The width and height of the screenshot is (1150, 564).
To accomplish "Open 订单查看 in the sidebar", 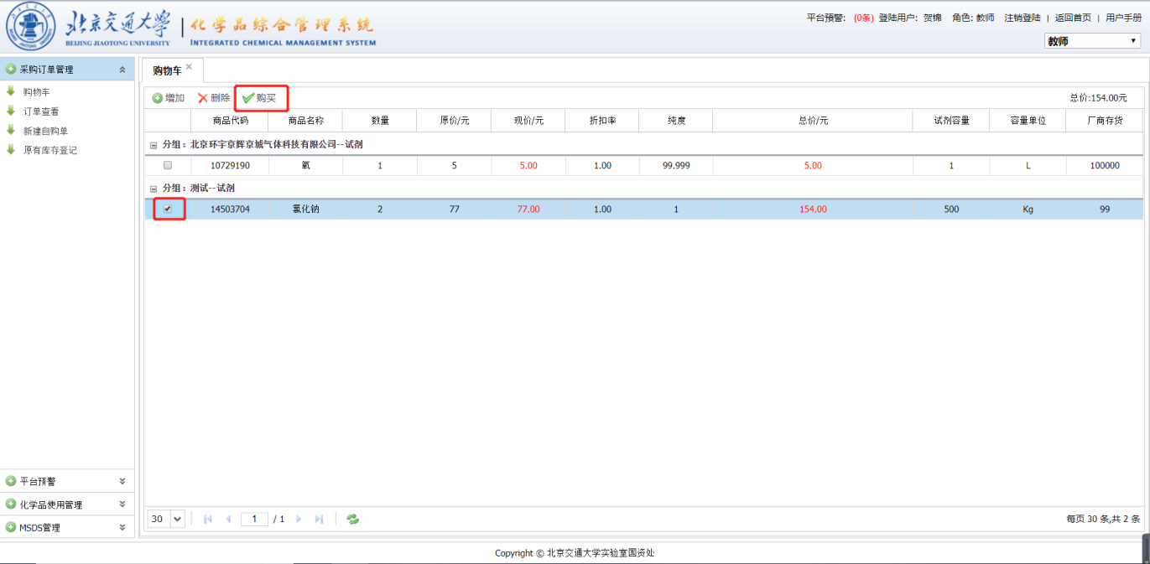I will (x=40, y=111).
